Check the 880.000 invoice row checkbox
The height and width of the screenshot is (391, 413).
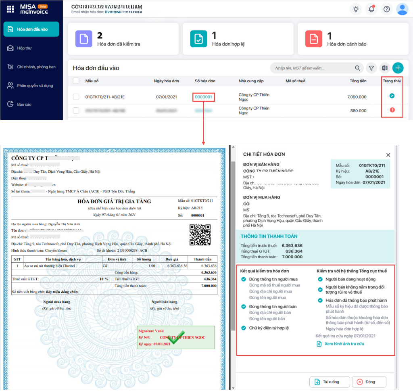(x=76, y=111)
